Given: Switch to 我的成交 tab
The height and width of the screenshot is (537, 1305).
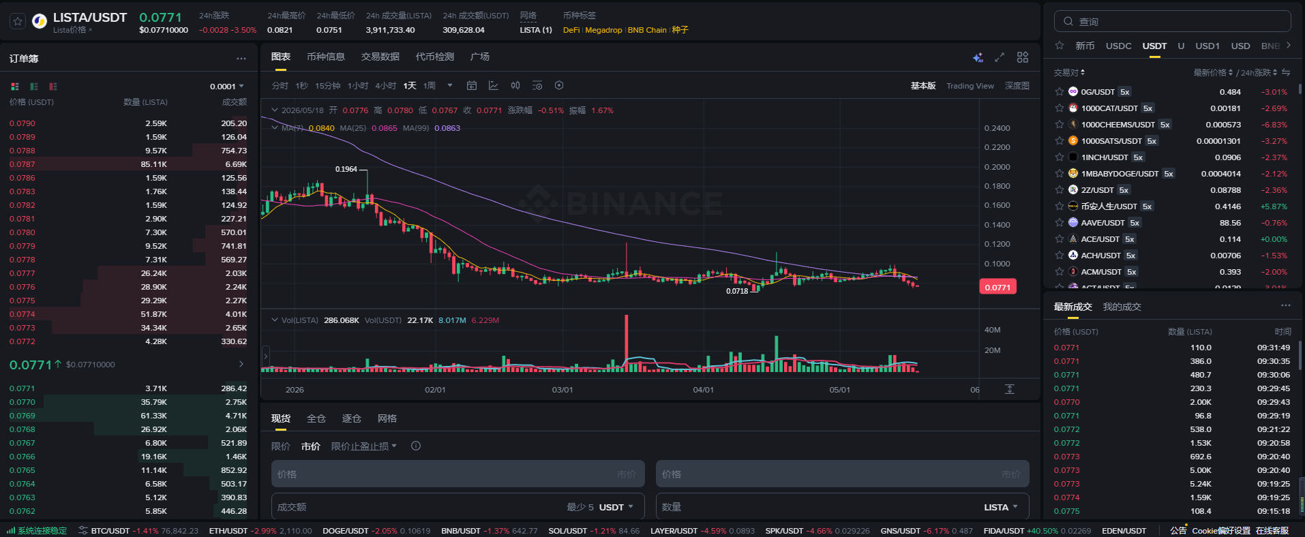Looking at the screenshot, I should click(x=1122, y=307).
